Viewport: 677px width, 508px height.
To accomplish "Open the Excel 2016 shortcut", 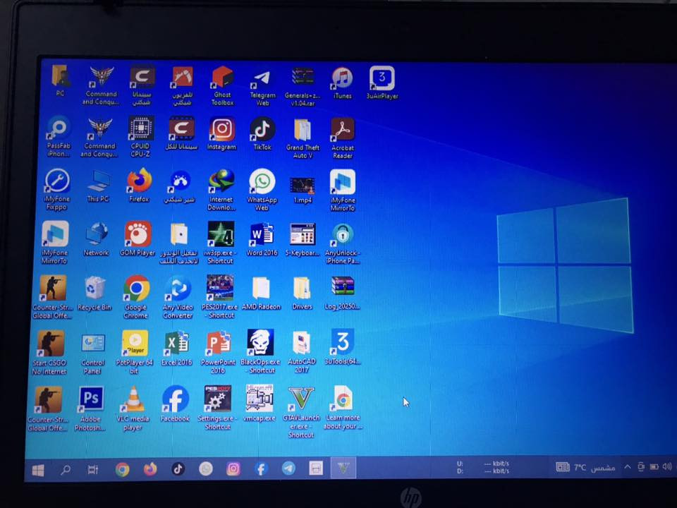I will click(x=176, y=344).
